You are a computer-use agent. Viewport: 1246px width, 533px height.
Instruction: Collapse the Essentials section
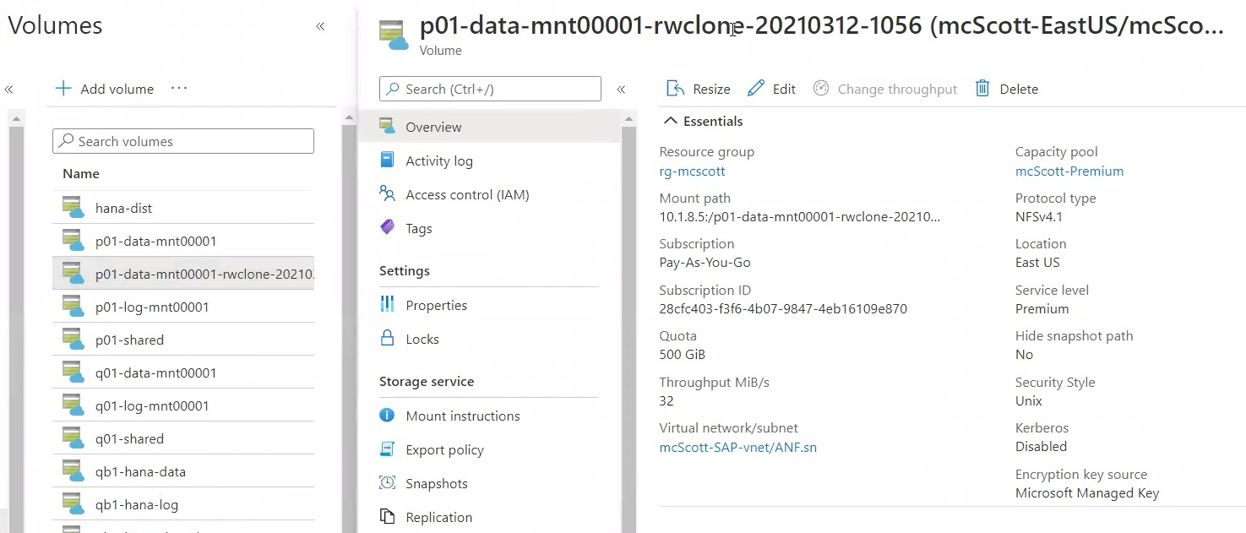671,122
